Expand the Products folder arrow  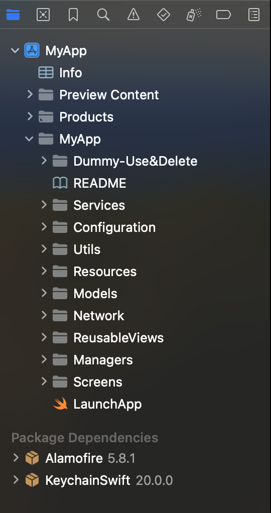(x=30, y=116)
